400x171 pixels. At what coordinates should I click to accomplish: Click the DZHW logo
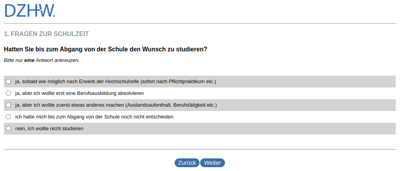point(30,11)
